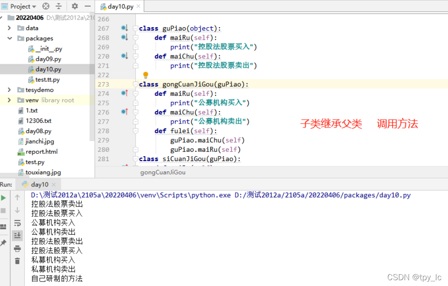
Task: Click the gongCuanJiGou breadcrumb
Action: pos(163,172)
